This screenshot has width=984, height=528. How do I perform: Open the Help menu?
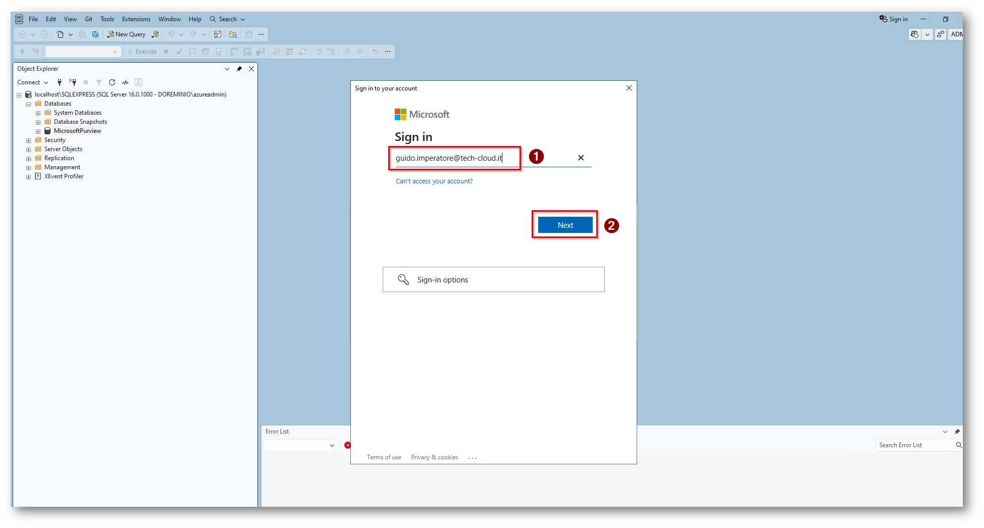[x=195, y=19]
